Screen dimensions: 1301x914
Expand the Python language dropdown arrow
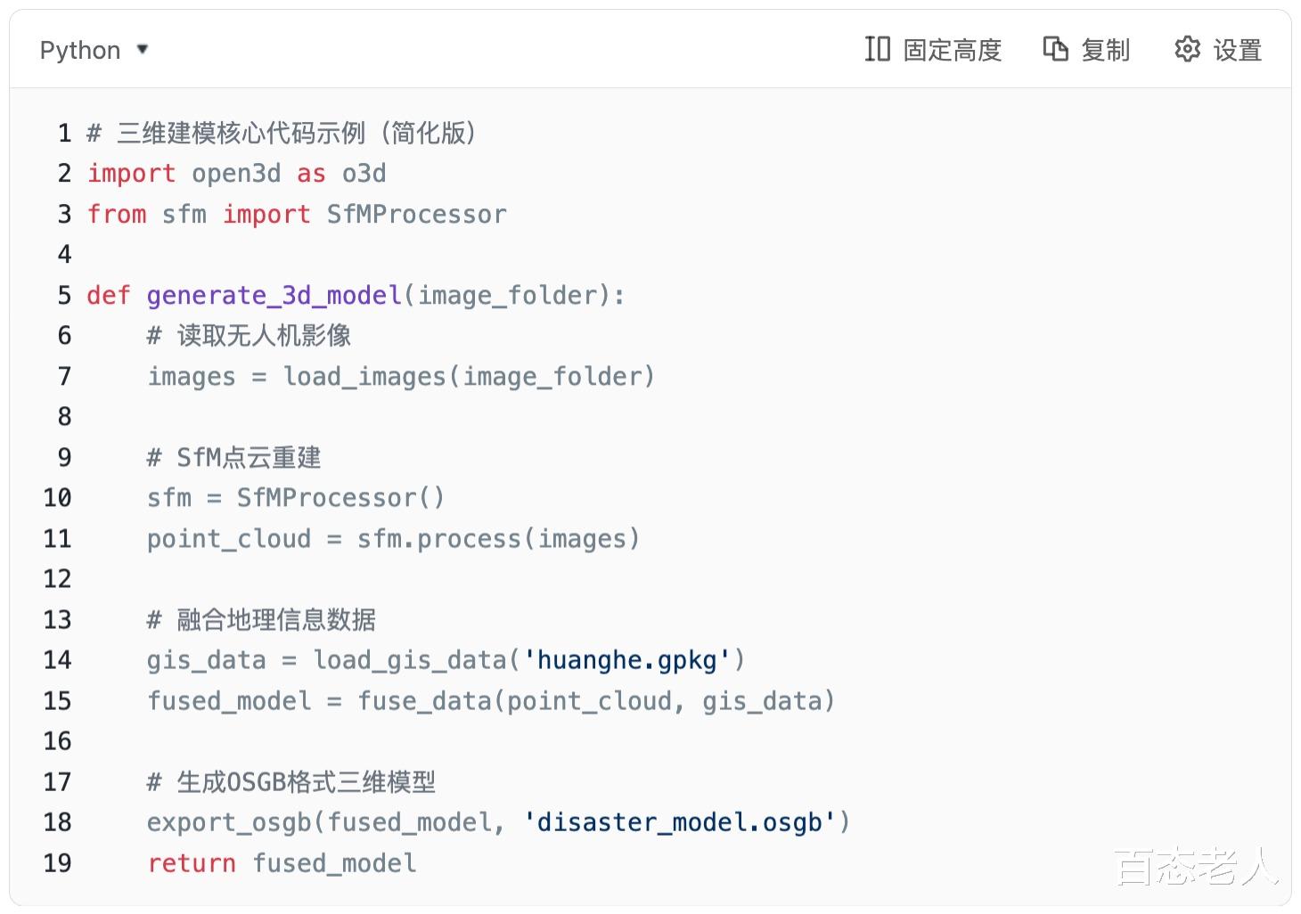(x=143, y=50)
